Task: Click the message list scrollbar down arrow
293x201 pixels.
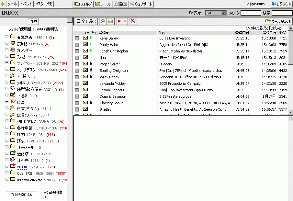Action: coord(290,112)
